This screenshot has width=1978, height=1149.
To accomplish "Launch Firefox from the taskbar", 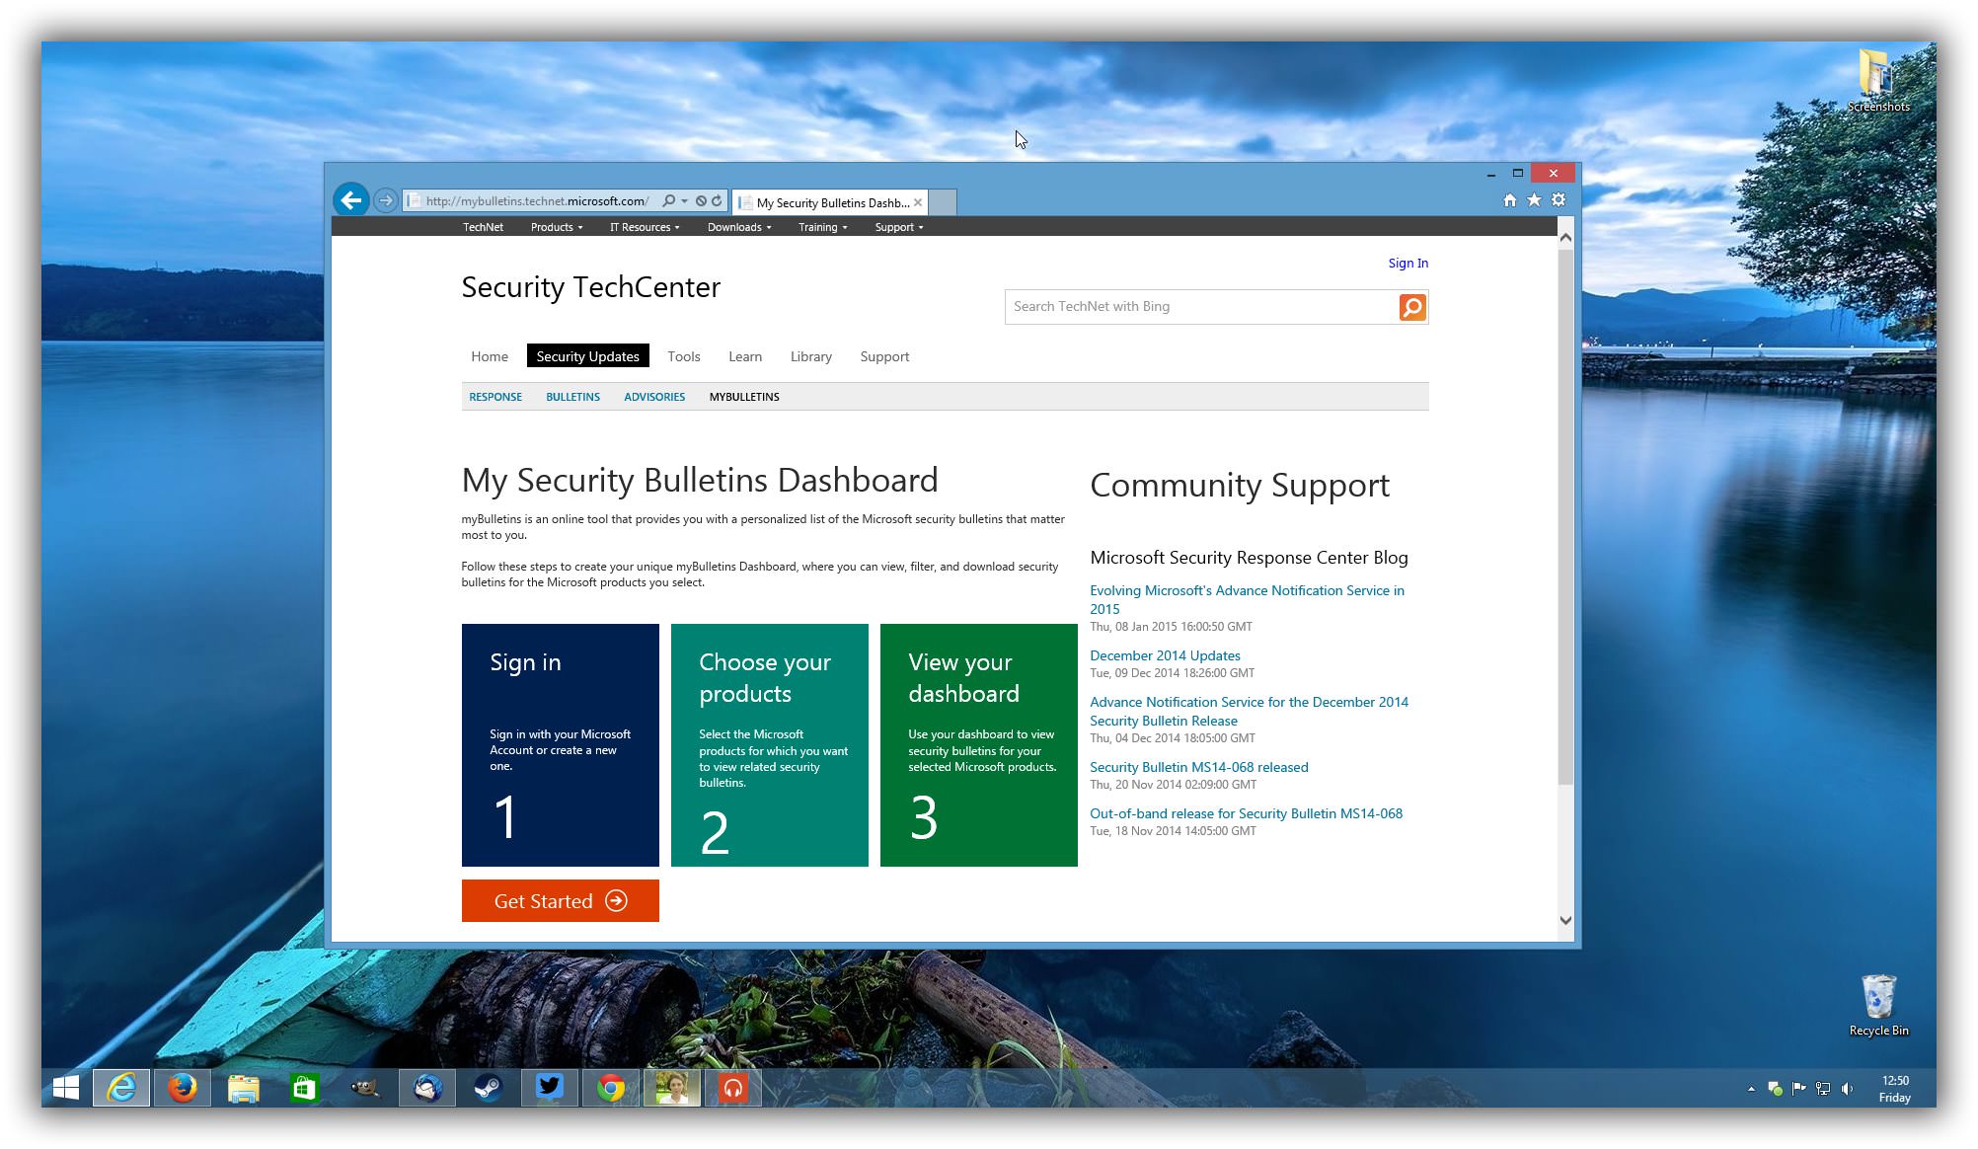I will click(x=182, y=1088).
